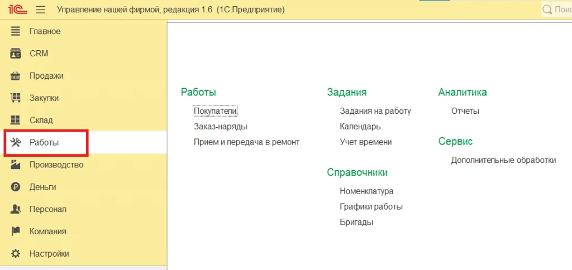Open the Настройки section label
Screen dimensions: 572x270
pos(49,254)
